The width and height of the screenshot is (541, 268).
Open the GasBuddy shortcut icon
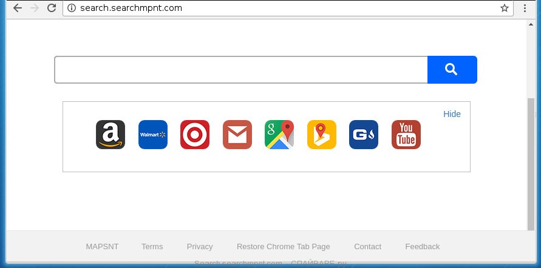[364, 135]
